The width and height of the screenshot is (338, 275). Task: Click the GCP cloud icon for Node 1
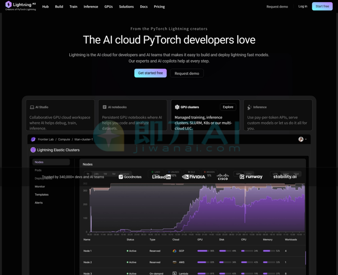point(174,251)
